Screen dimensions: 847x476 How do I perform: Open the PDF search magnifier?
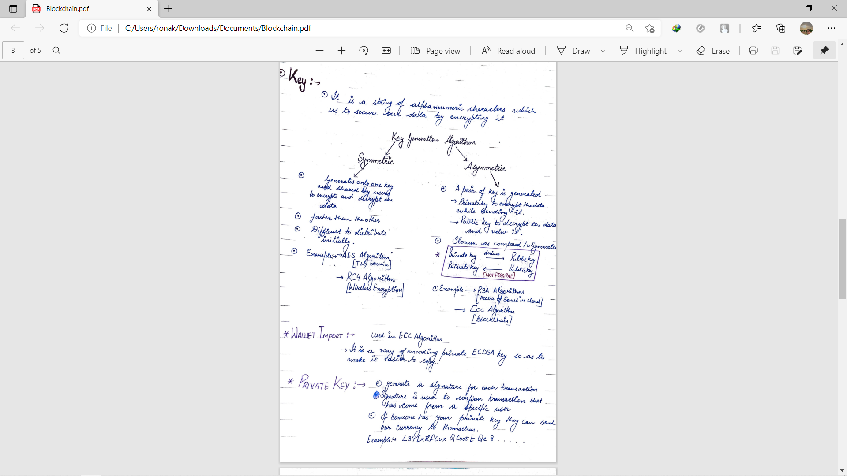point(56,51)
